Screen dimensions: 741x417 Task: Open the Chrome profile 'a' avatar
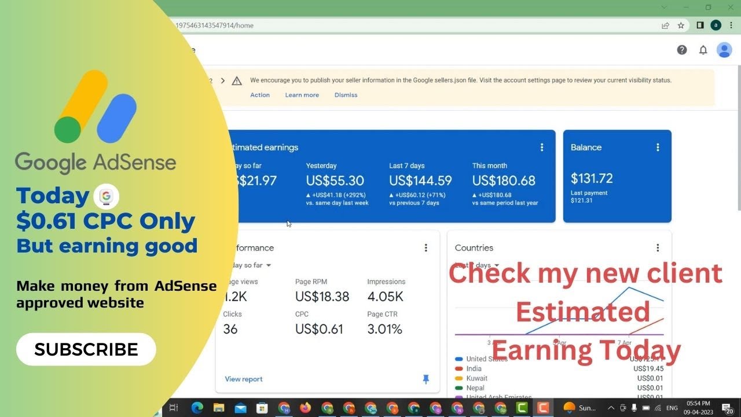click(x=716, y=25)
